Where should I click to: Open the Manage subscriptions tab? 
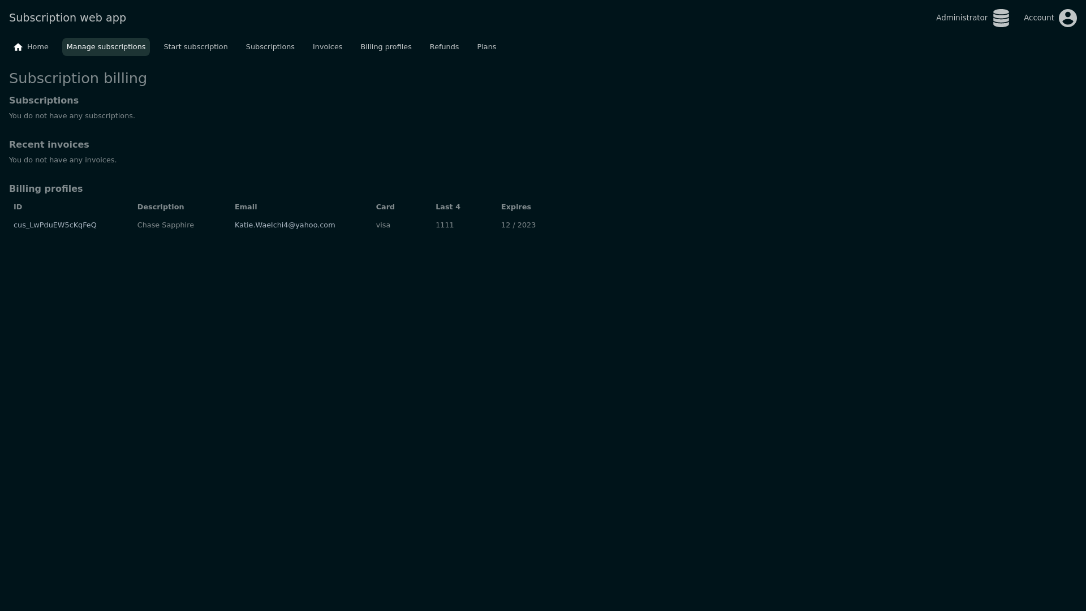[x=106, y=47]
